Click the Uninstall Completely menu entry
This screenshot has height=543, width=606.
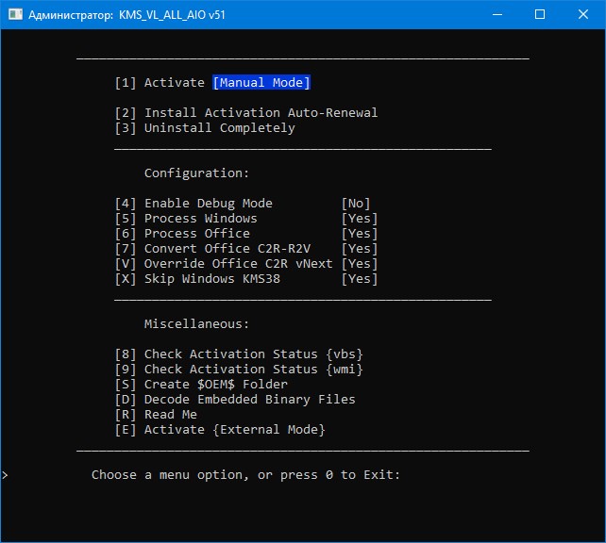click(204, 128)
